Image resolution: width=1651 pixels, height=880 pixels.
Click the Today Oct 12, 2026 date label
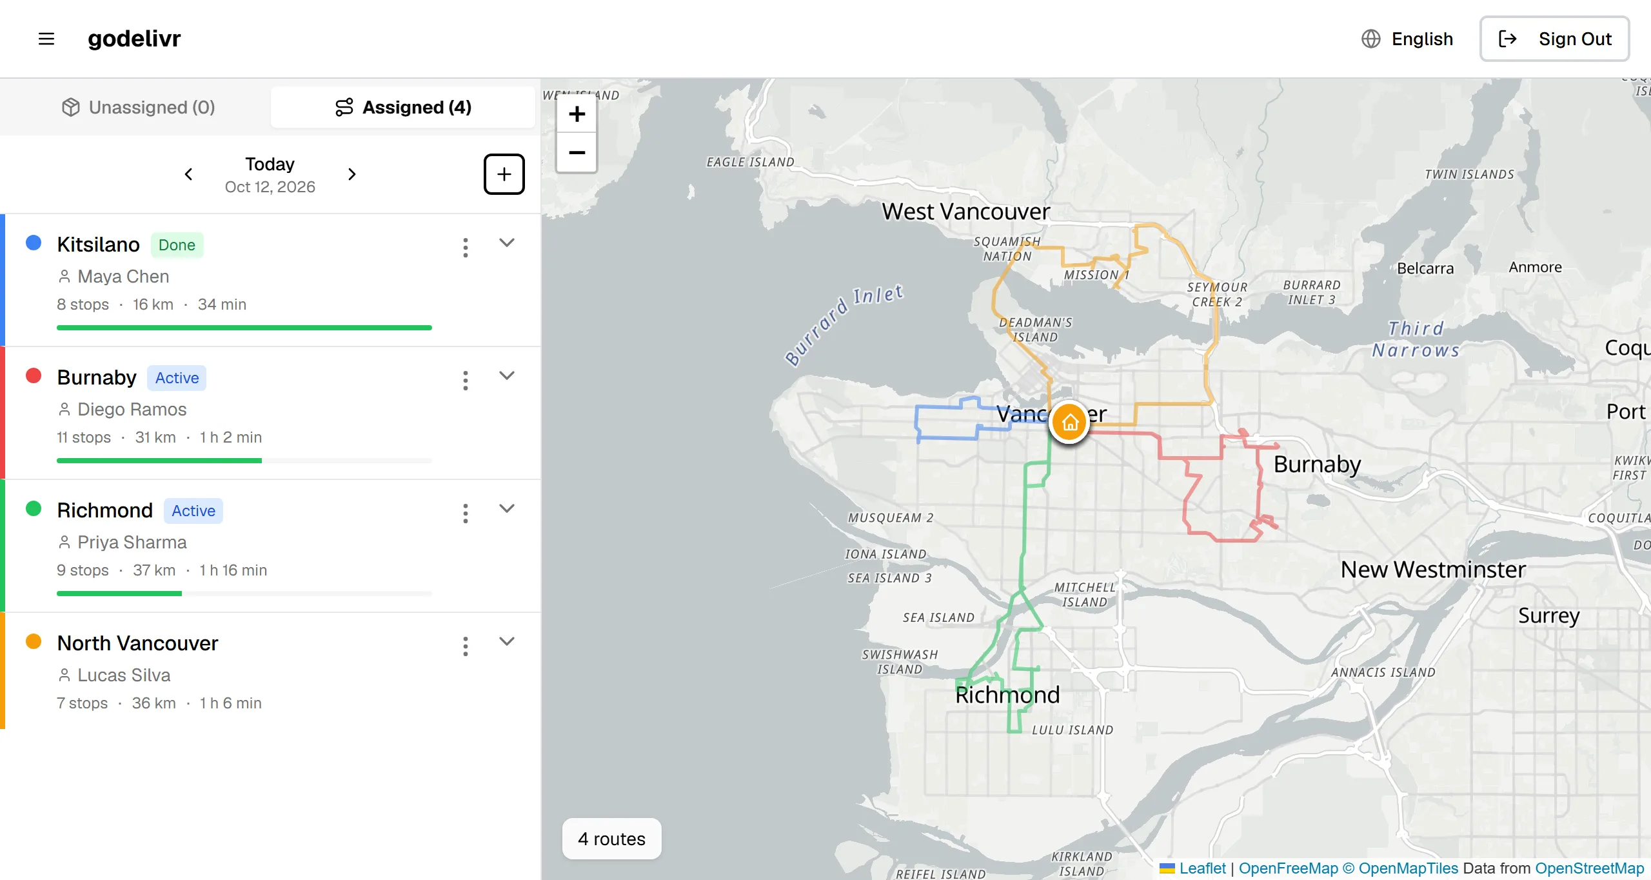(x=270, y=175)
